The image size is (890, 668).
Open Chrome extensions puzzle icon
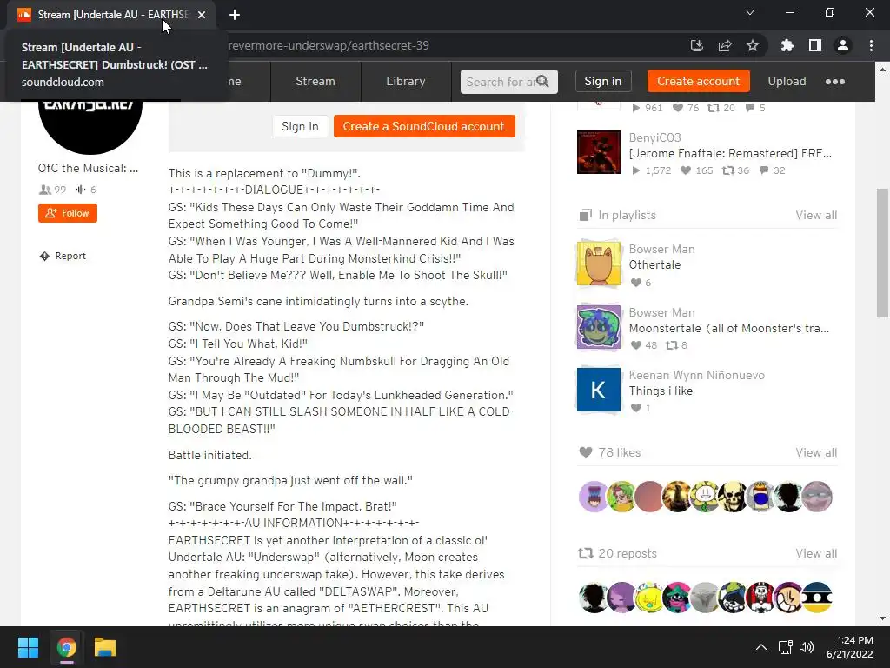coord(787,45)
